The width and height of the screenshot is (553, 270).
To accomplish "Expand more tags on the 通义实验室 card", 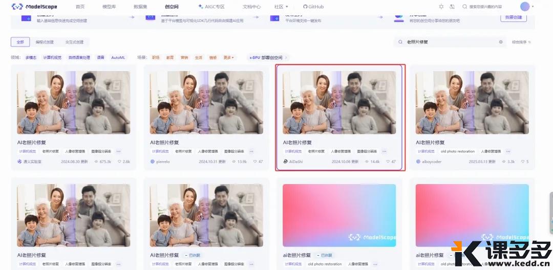I will 118,151.
